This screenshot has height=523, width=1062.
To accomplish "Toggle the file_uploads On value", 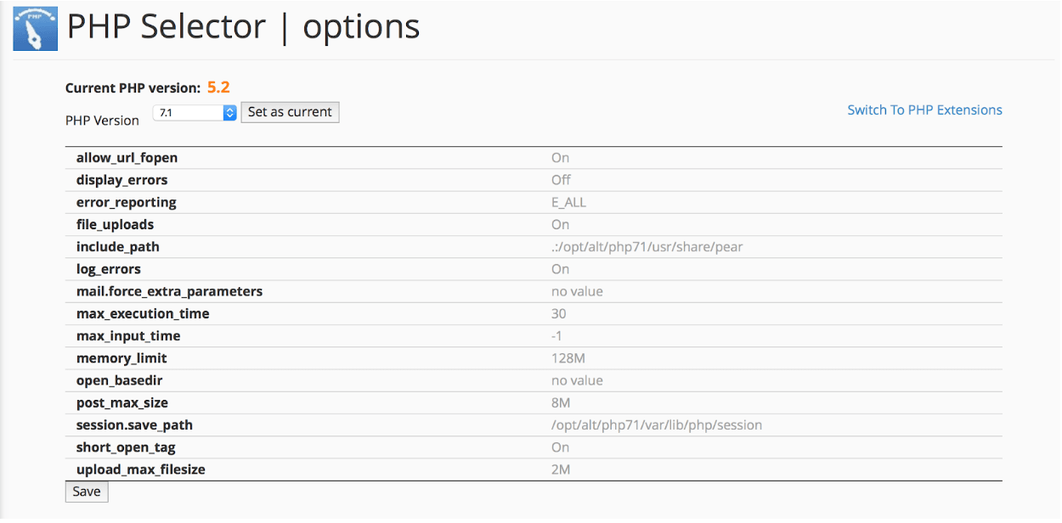I will tap(560, 224).
